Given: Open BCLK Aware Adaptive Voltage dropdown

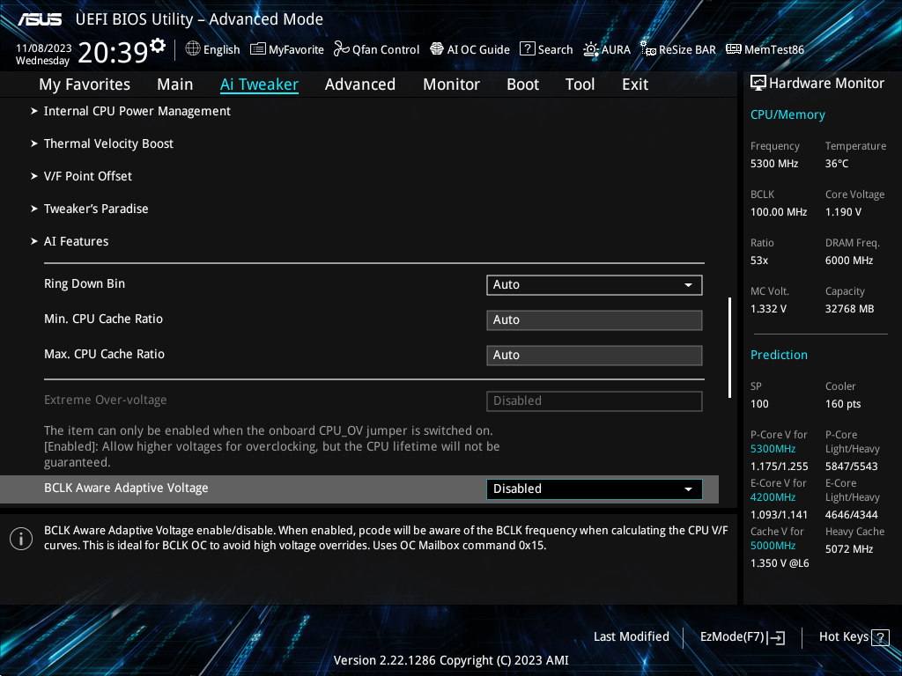Looking at the screenshot, I should (x=595, y=489).
